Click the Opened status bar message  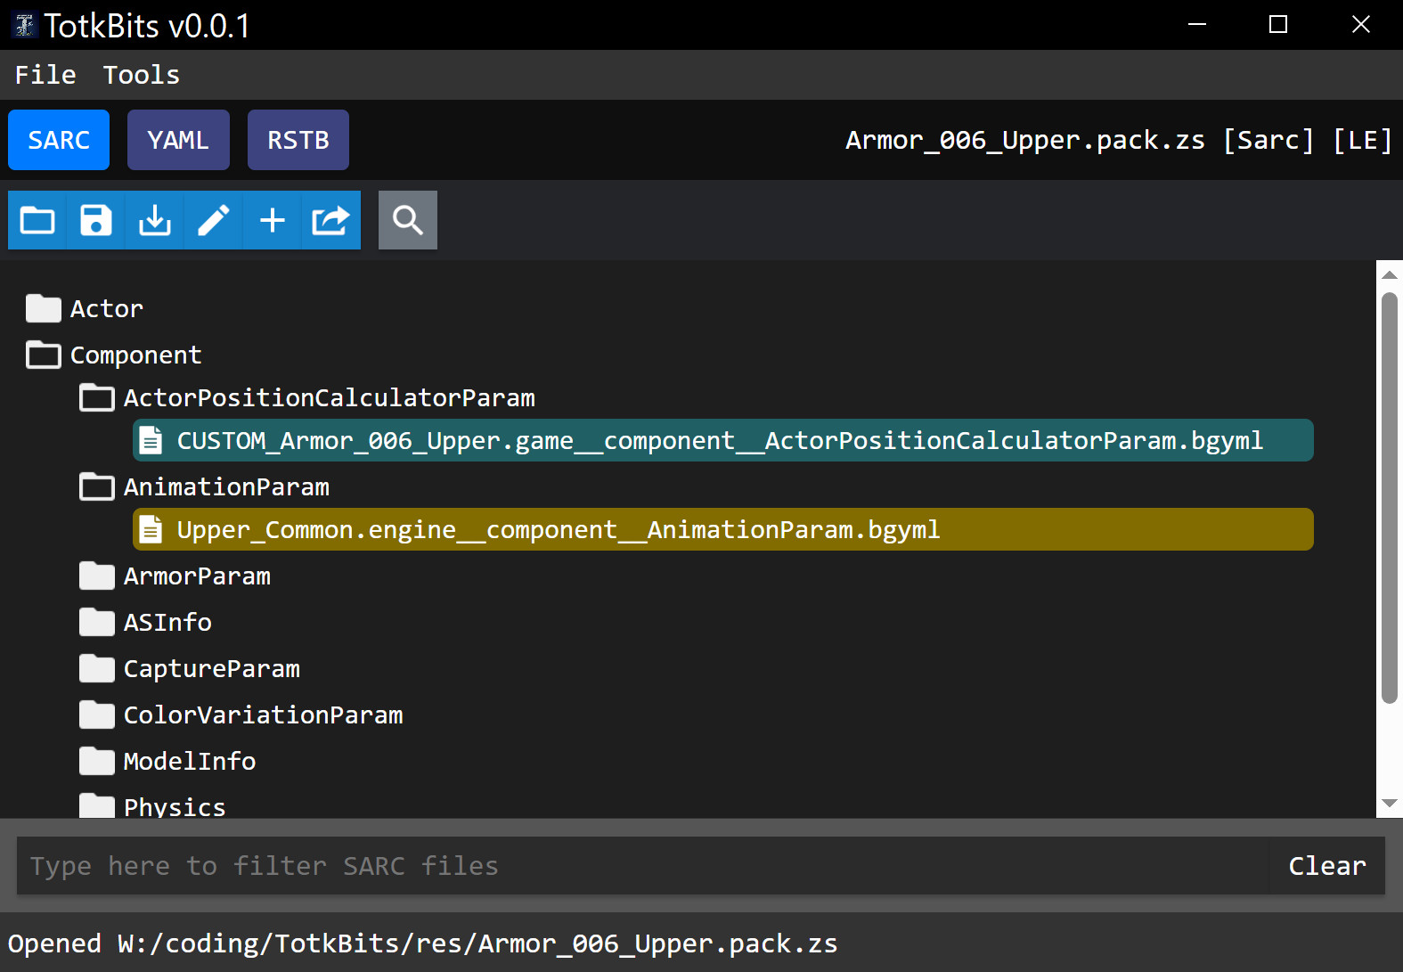tap(423, 943)
